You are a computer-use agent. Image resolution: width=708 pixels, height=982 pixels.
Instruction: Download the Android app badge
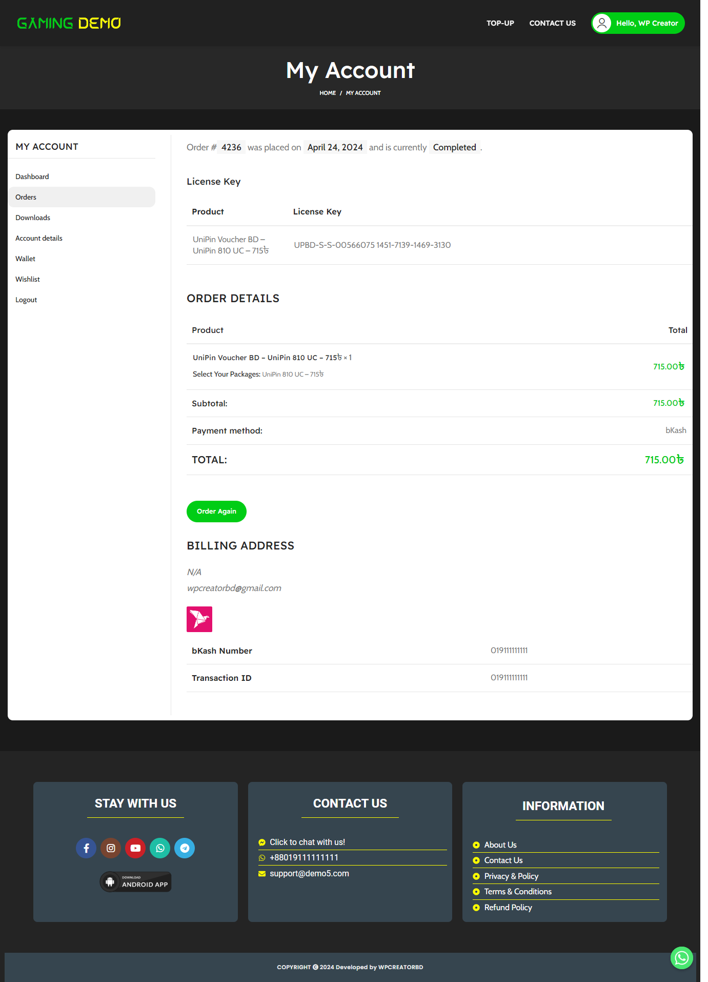(135, 882)
